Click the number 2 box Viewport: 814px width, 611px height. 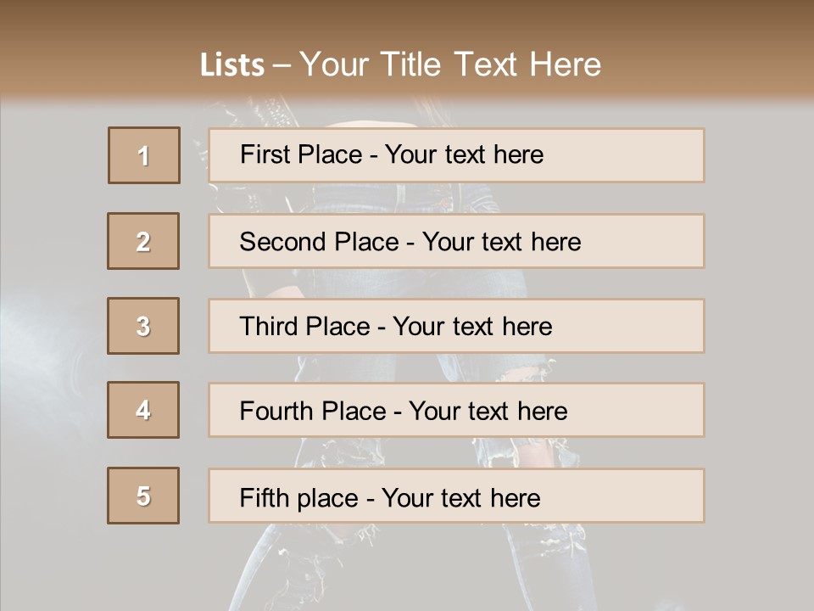click(143, 241)
